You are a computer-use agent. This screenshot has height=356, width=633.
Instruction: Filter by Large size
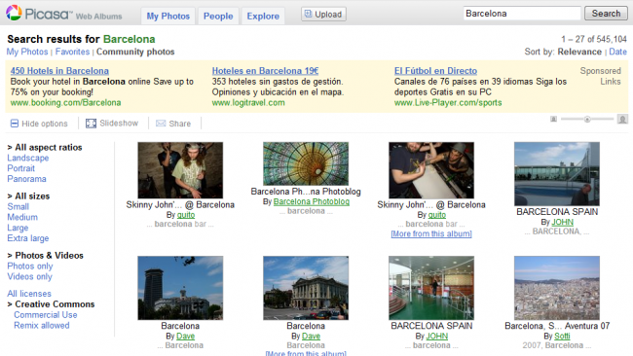point(18,228)
